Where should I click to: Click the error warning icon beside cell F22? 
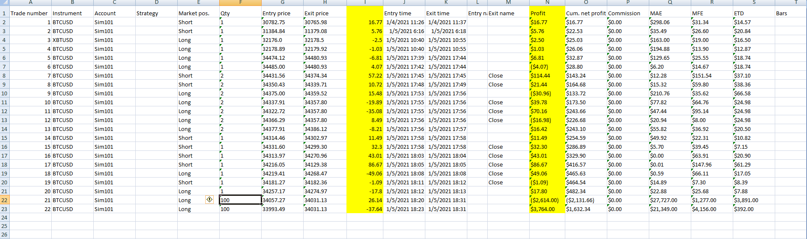(x=209, y=200)
